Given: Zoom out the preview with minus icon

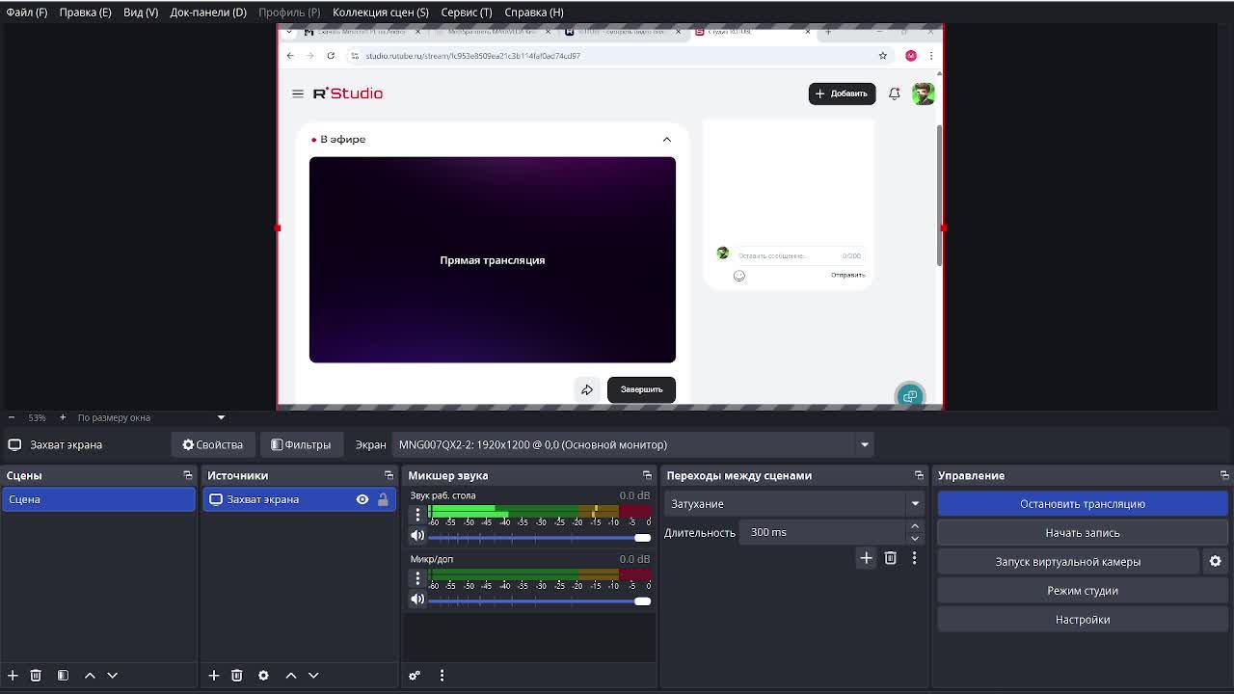Looking at the screenshot, I should tap(11, 417).
